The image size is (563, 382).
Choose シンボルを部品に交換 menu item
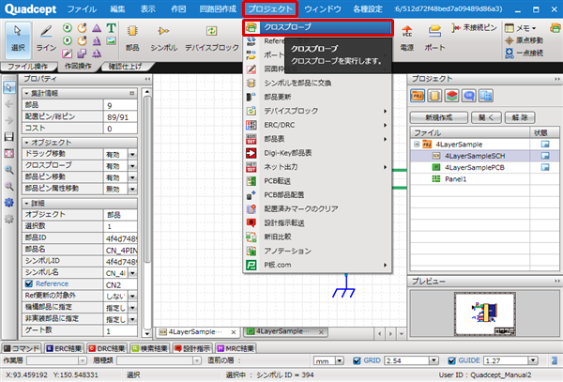(317, 83)
